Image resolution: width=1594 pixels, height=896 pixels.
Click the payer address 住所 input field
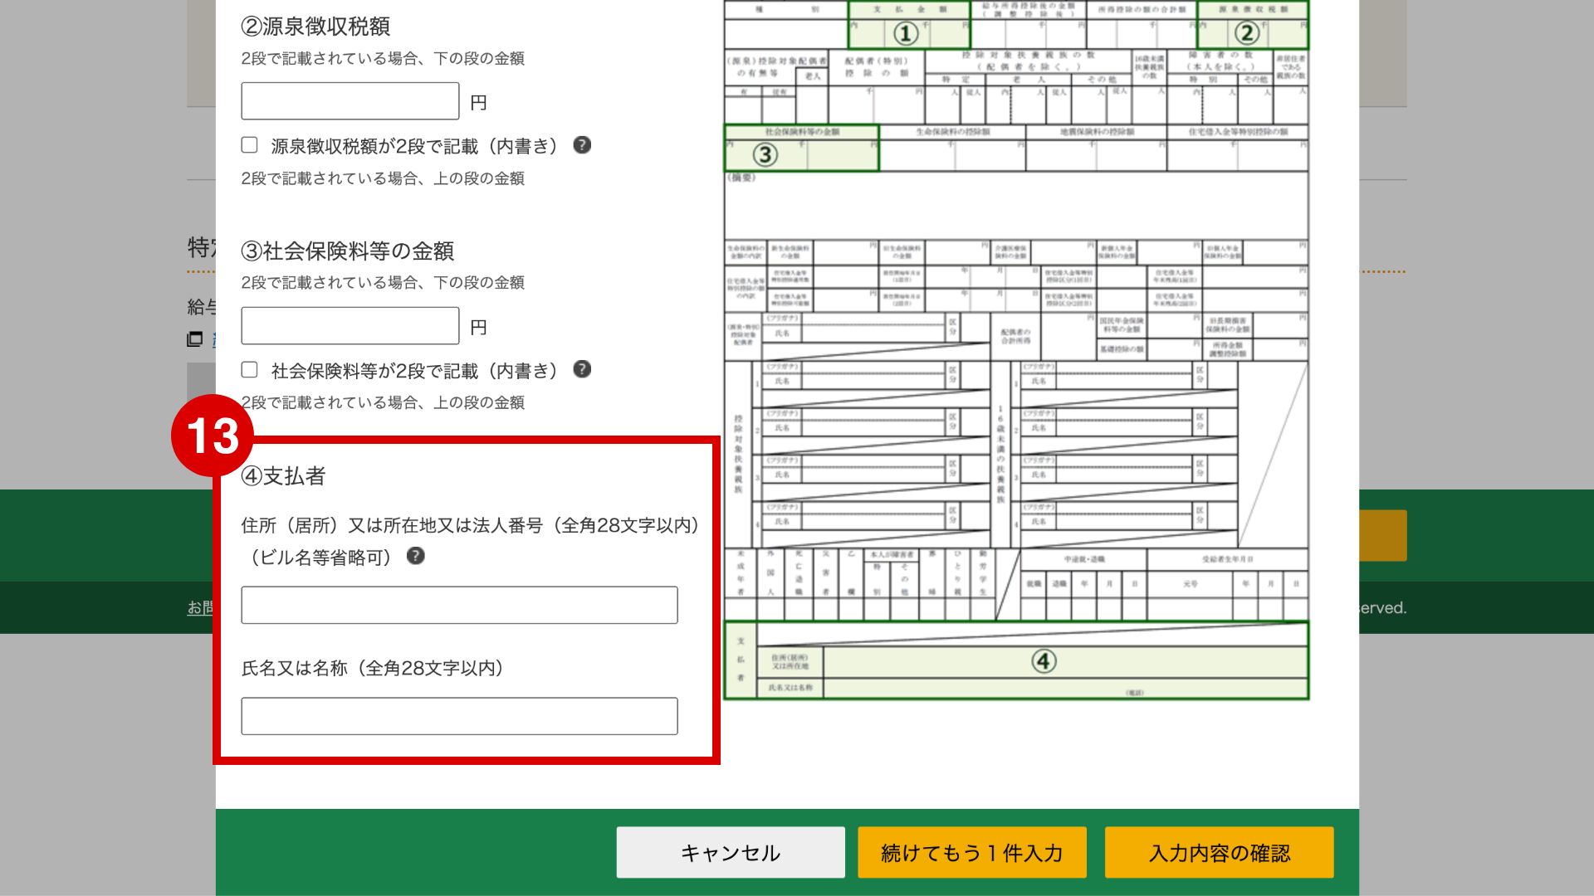point(459,606)
